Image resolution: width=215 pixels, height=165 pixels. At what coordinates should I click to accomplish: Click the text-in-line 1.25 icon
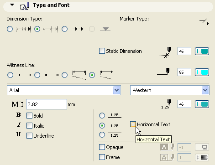[x=115, y=126]
